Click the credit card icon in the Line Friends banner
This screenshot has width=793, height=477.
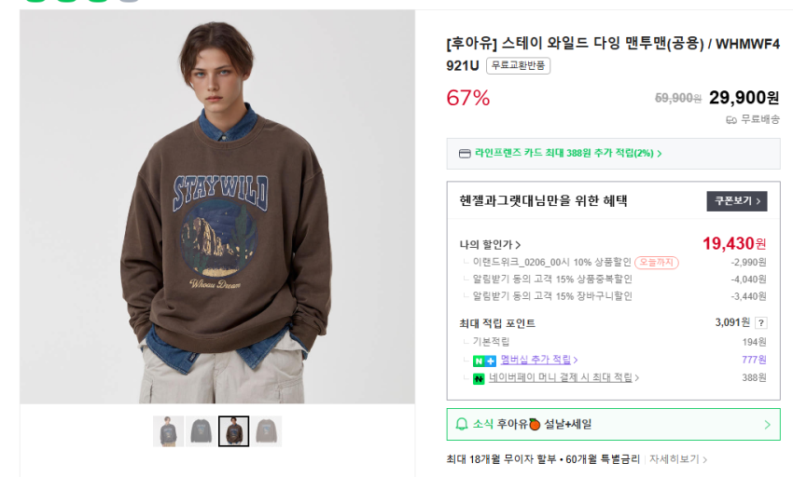[x=465, y=154]
